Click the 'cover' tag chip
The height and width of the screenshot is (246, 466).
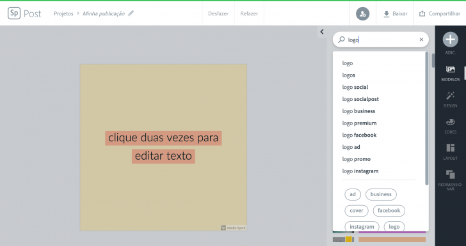[357, 211]
